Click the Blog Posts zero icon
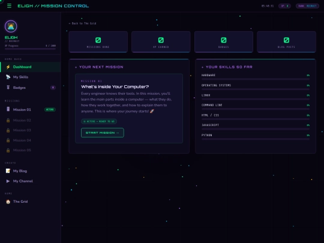 286,40
